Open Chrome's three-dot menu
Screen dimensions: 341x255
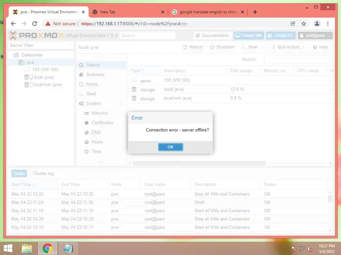tap(328, 24)
